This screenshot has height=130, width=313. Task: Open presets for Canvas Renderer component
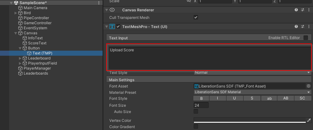pos(302,10)
